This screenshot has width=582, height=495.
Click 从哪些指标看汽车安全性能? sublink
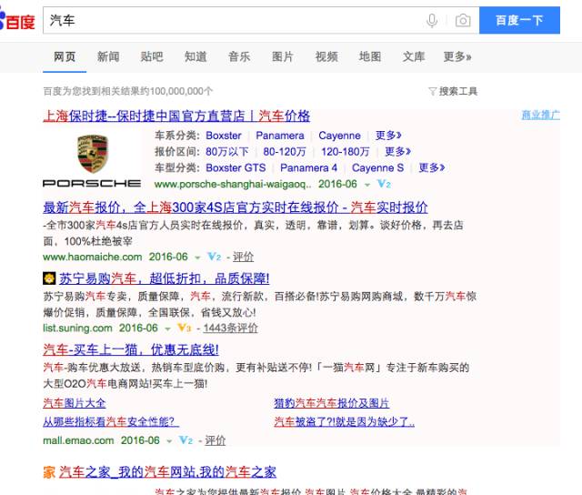[x=111, y=422]
